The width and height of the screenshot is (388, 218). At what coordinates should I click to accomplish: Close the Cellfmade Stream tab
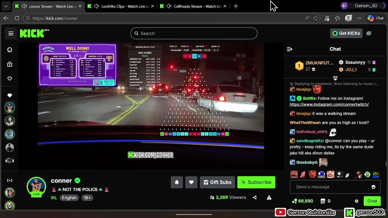225,6
